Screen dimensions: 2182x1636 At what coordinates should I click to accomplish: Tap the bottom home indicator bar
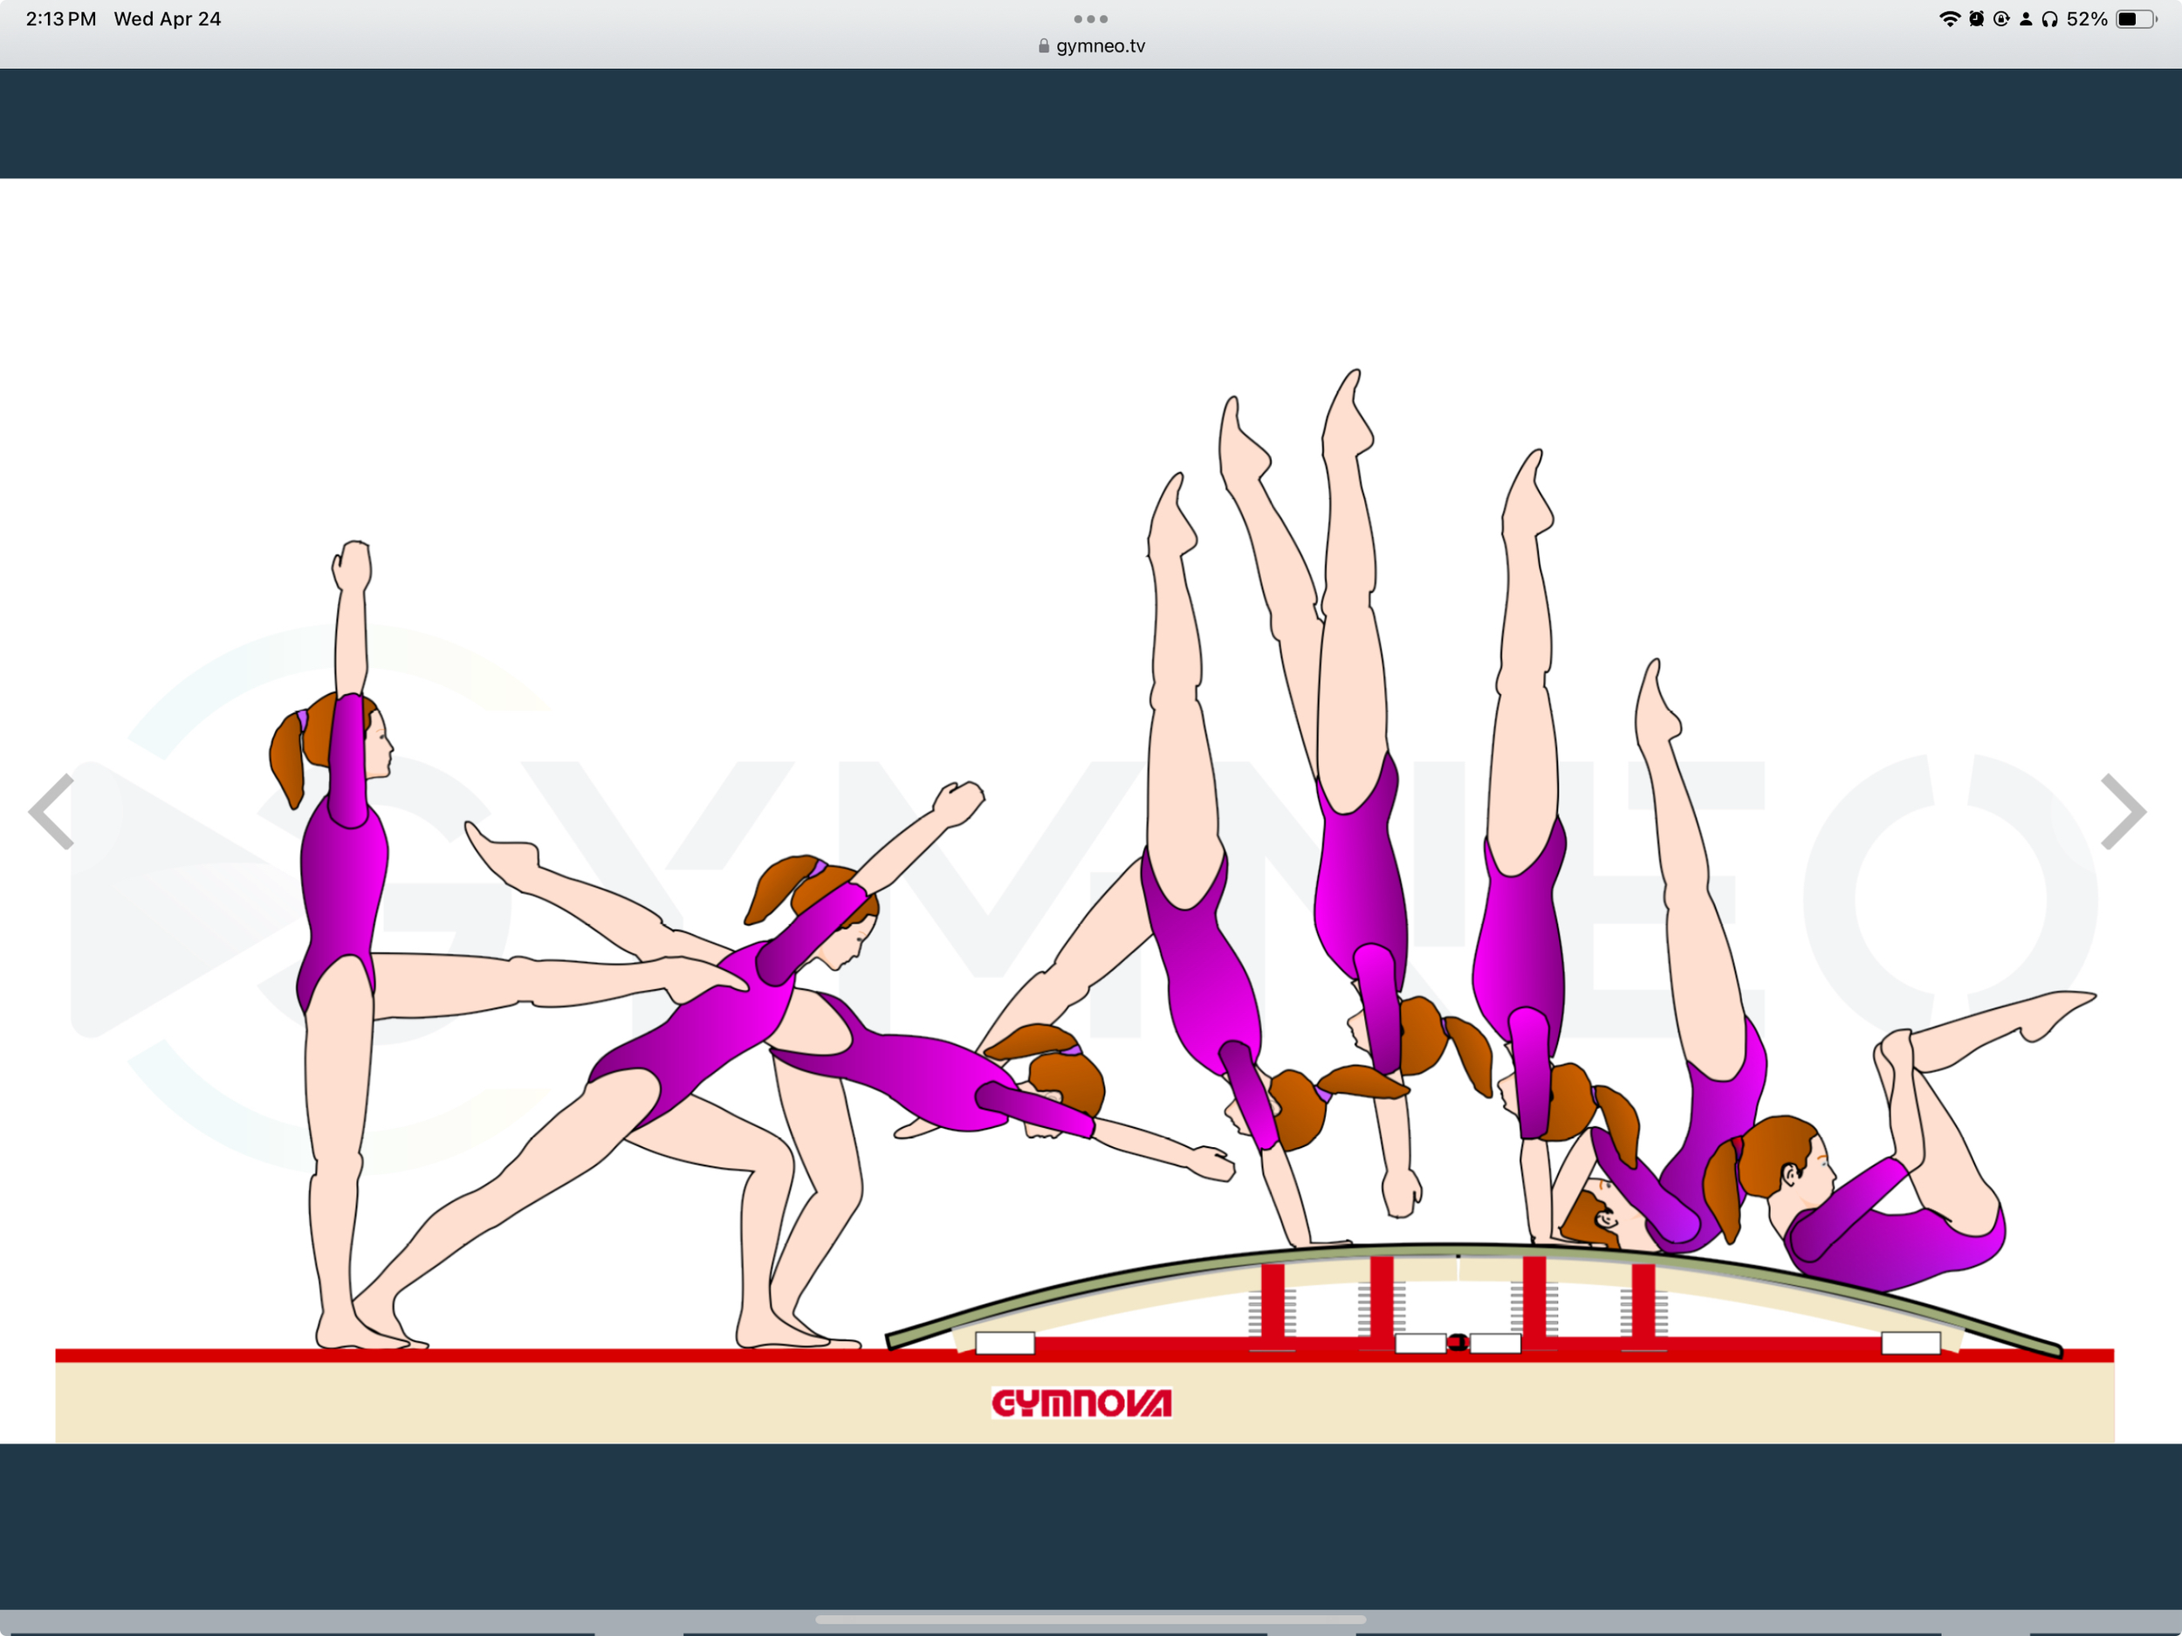point(1091,1618)
